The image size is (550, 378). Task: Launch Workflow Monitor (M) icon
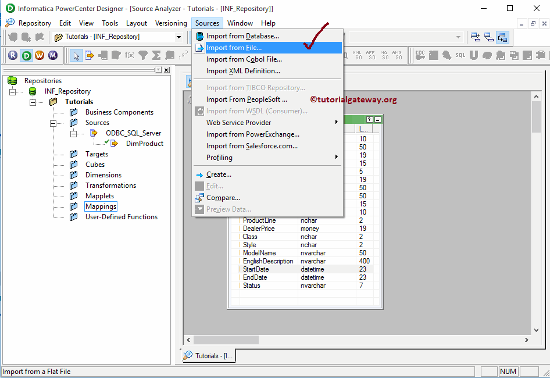pos(53,55)
